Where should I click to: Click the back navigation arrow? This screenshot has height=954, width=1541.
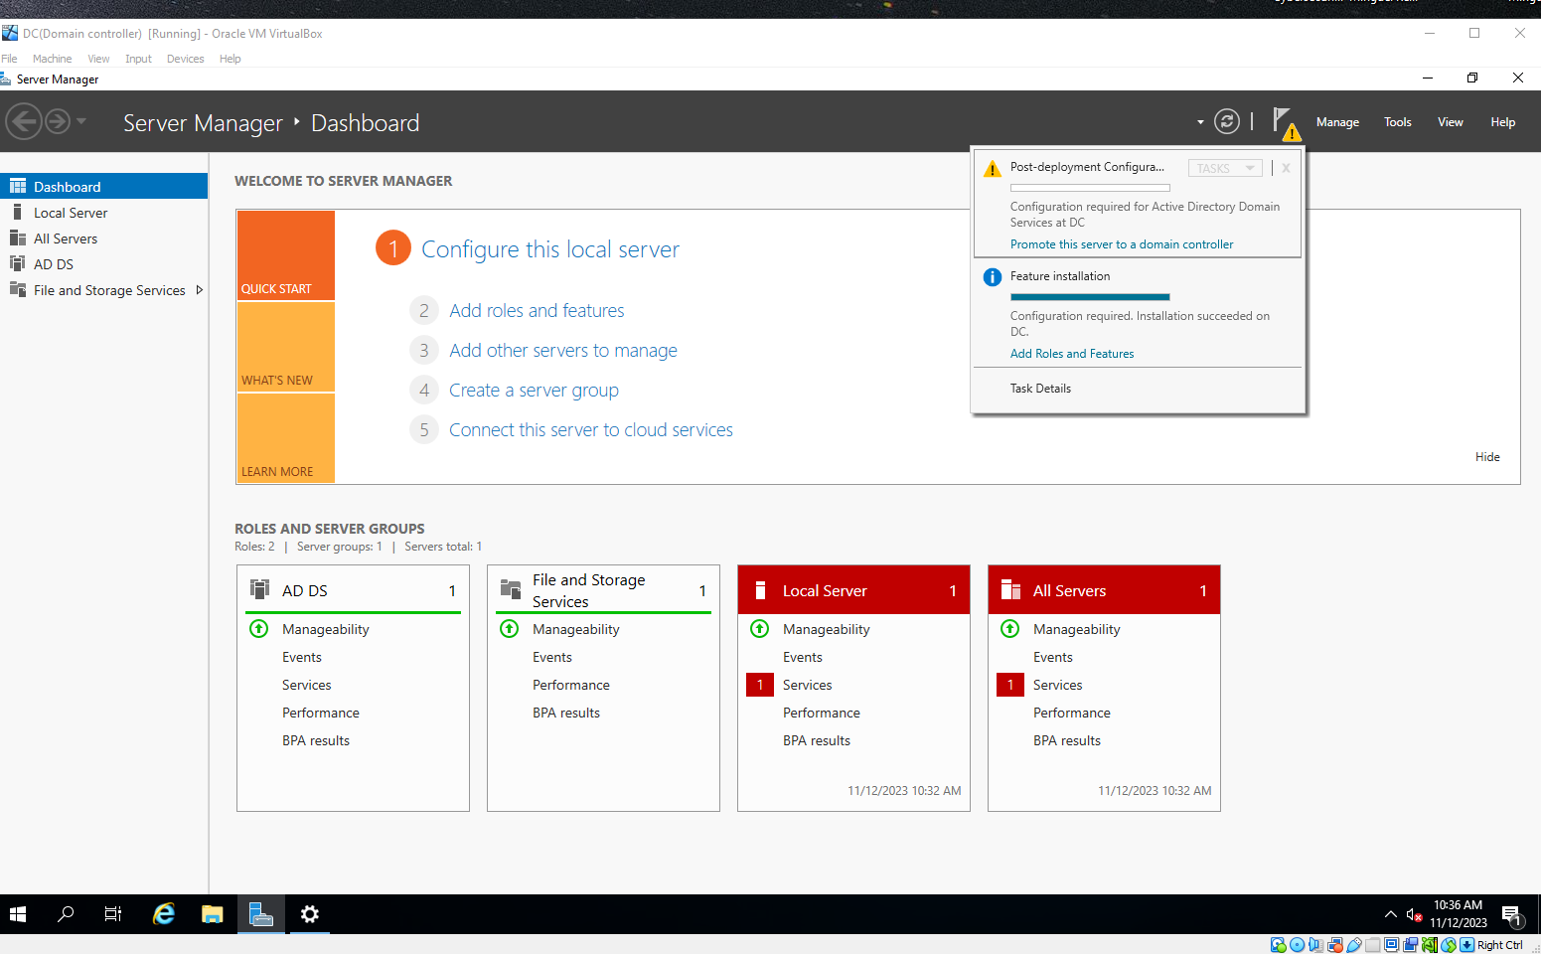24,122
